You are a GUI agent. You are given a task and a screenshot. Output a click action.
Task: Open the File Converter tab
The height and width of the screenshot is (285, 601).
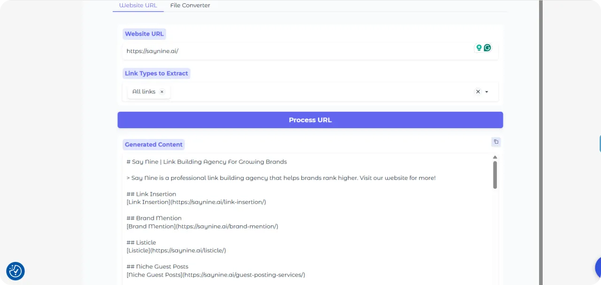(190, 6)
